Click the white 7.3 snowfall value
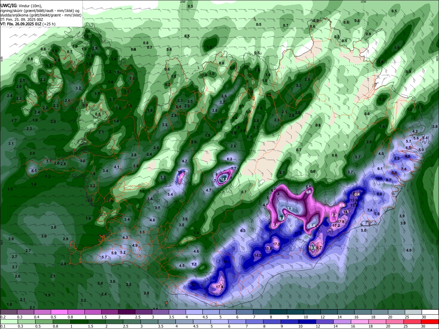439x329 pixels. (290, 209)
